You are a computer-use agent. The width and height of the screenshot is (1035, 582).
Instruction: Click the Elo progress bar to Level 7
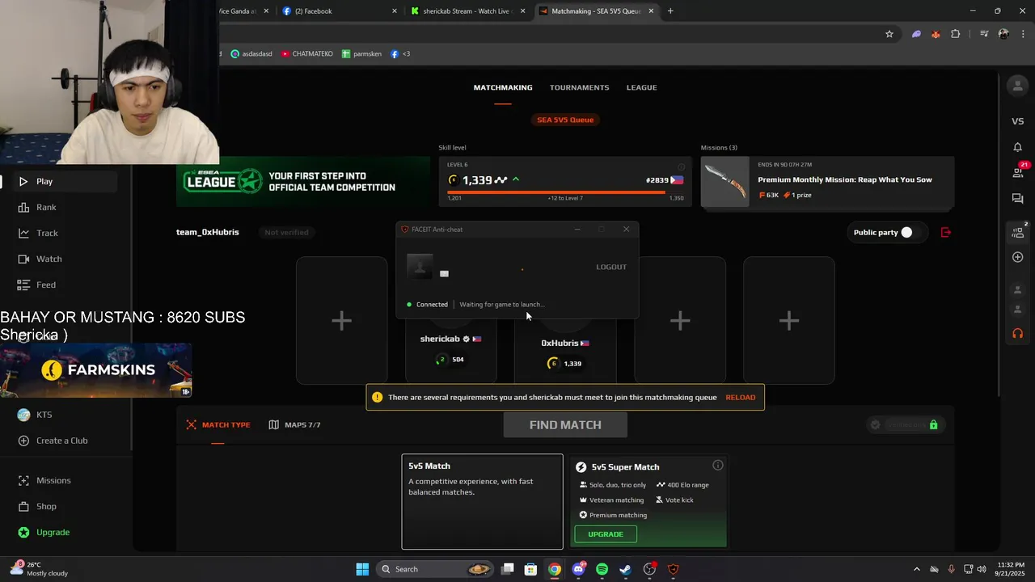coord(565,192)
